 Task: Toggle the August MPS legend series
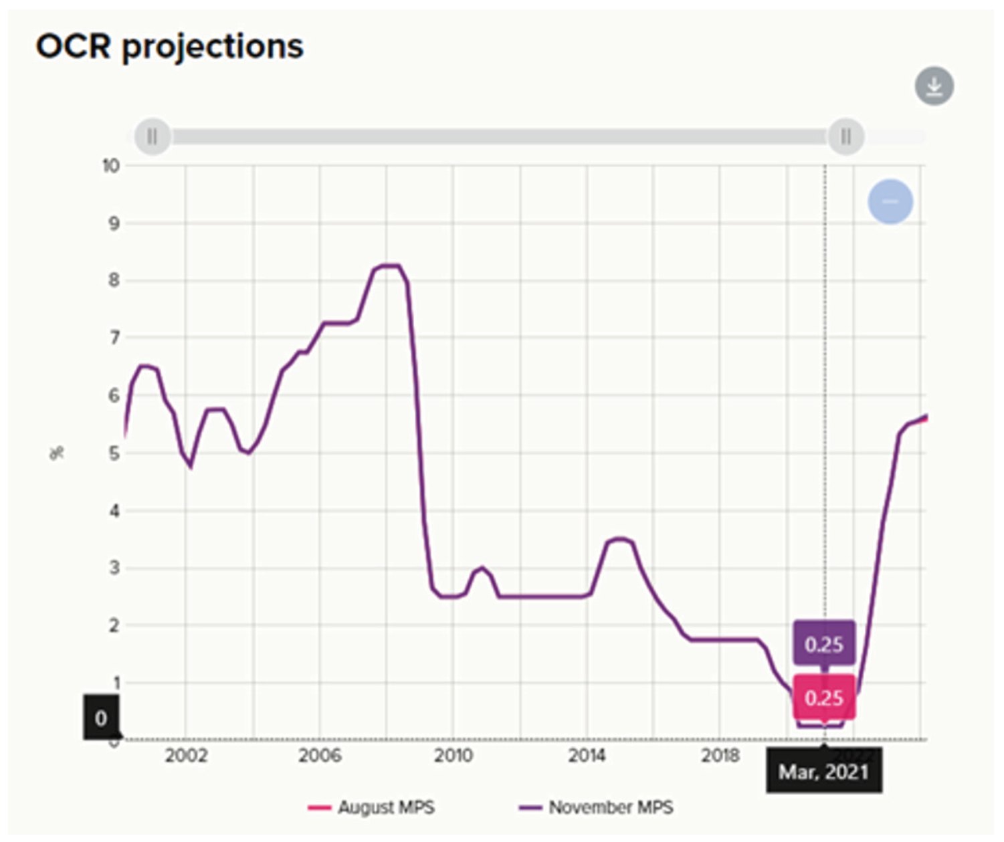pos(371,807)
